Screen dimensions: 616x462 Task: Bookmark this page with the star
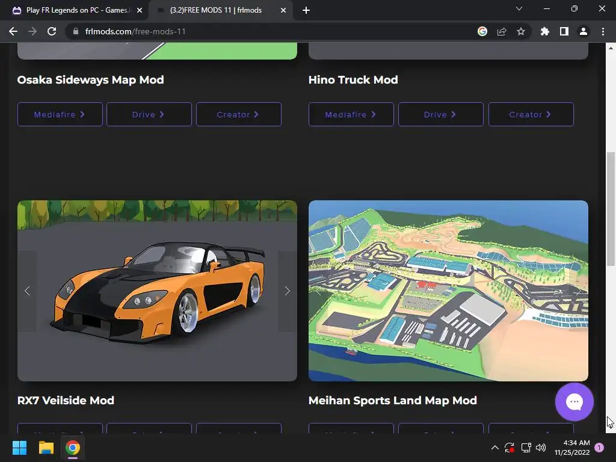click(521, 31)
